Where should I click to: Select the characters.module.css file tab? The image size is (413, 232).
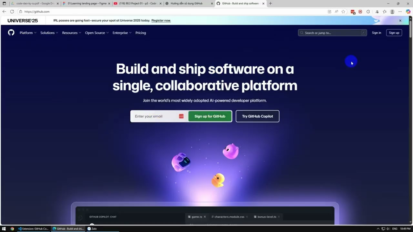pyautogui.click(x=229, y=217)
